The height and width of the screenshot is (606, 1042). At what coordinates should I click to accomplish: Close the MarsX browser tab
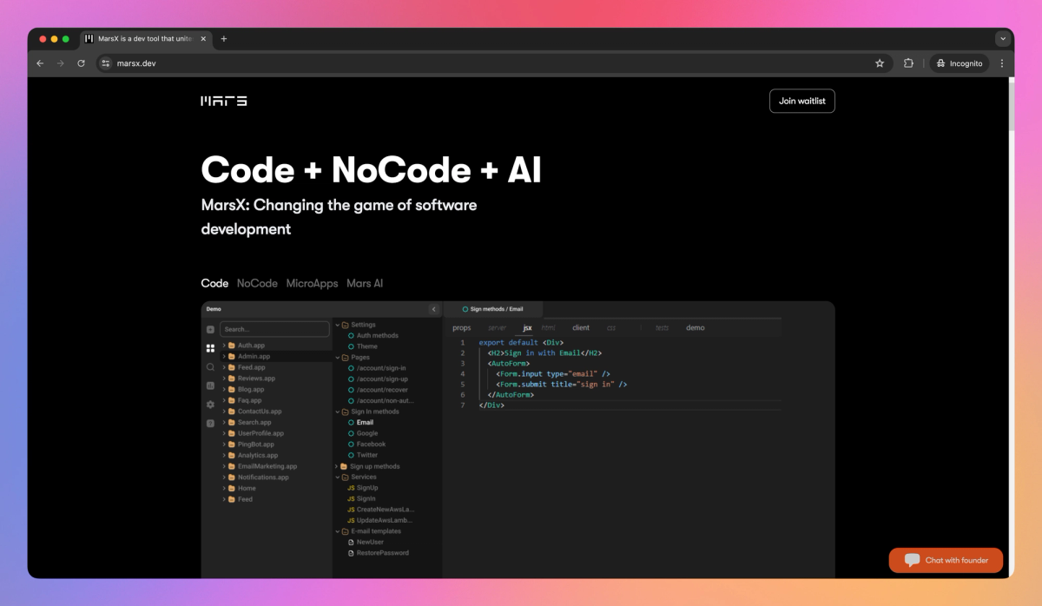point(203,39)
